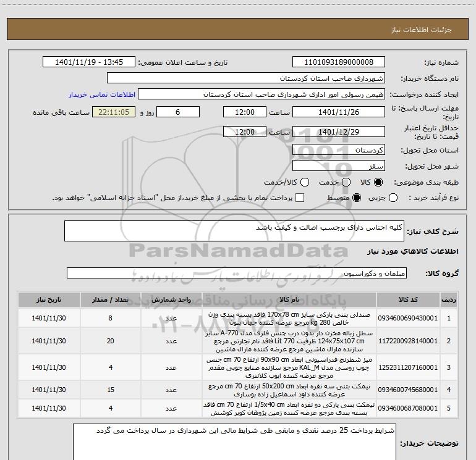Click the days remaining field showing 6
The height and width of the screenshot is (460, 476).
coord(178,112)
